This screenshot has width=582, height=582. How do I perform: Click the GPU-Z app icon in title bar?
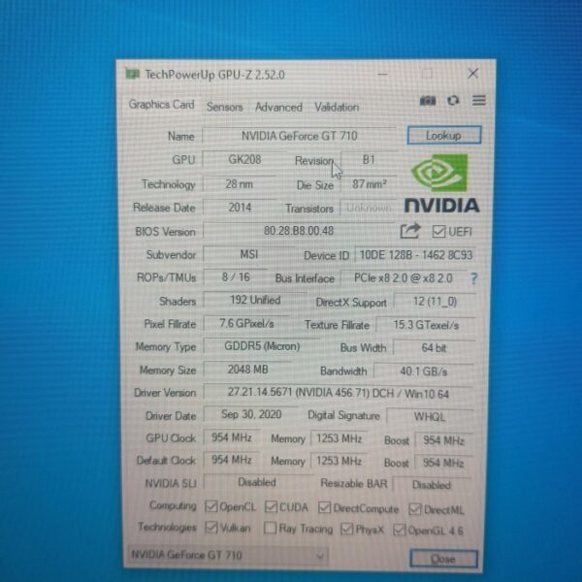coord(132,74)
